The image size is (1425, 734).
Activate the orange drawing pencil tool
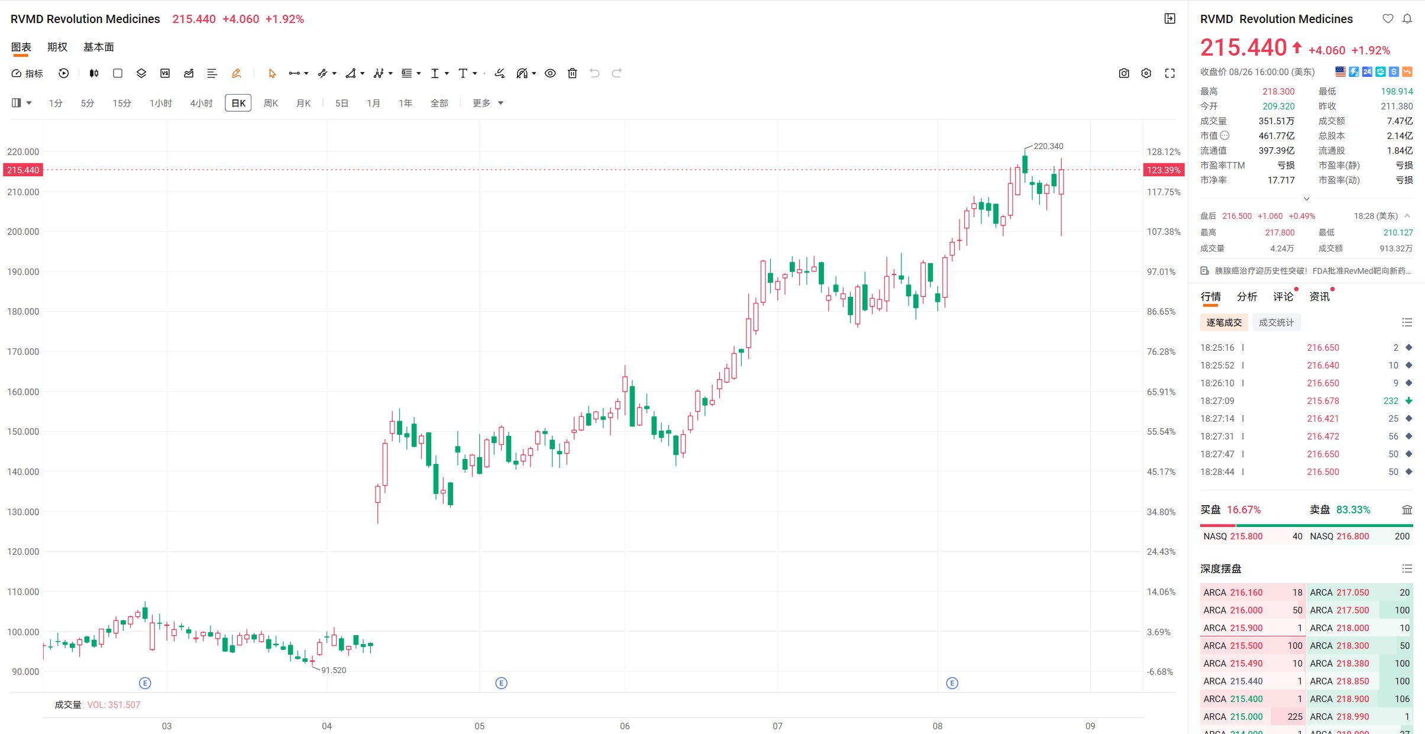[x=236, y=73]
